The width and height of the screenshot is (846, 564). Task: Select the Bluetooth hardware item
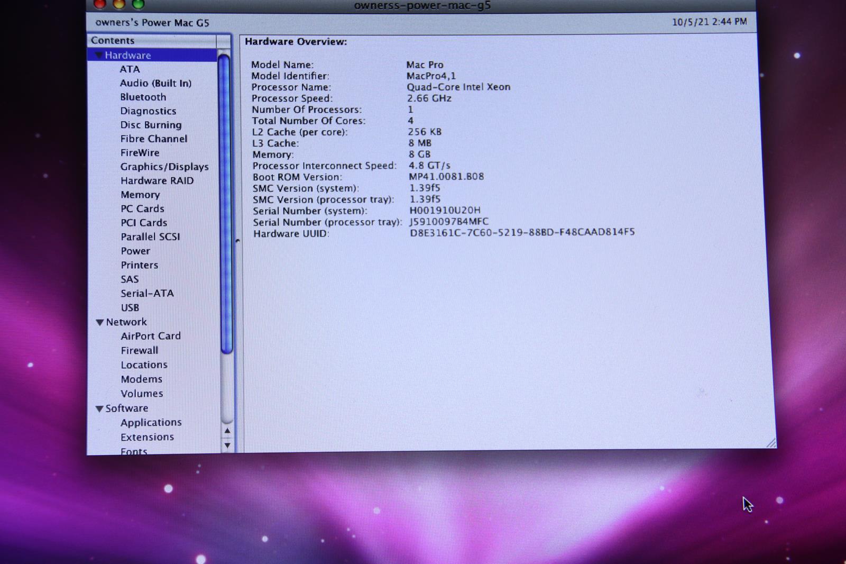tap(143, 97)
